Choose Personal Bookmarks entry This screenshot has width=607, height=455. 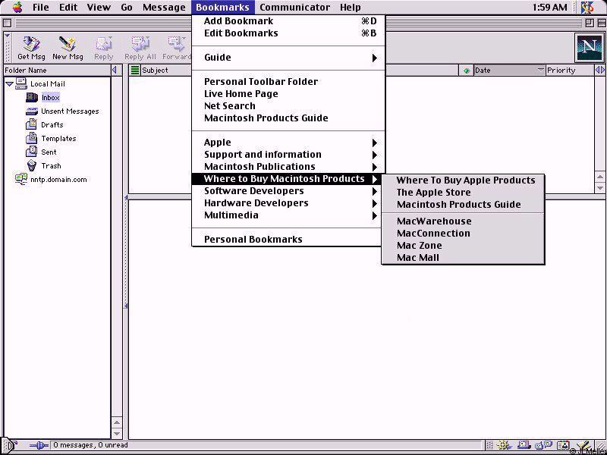tap(288, 240)
